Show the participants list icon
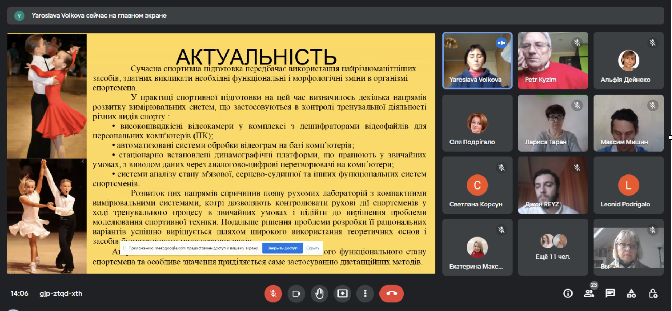Image resolution: width=672 pixels, height=311 pixels. 589,293
